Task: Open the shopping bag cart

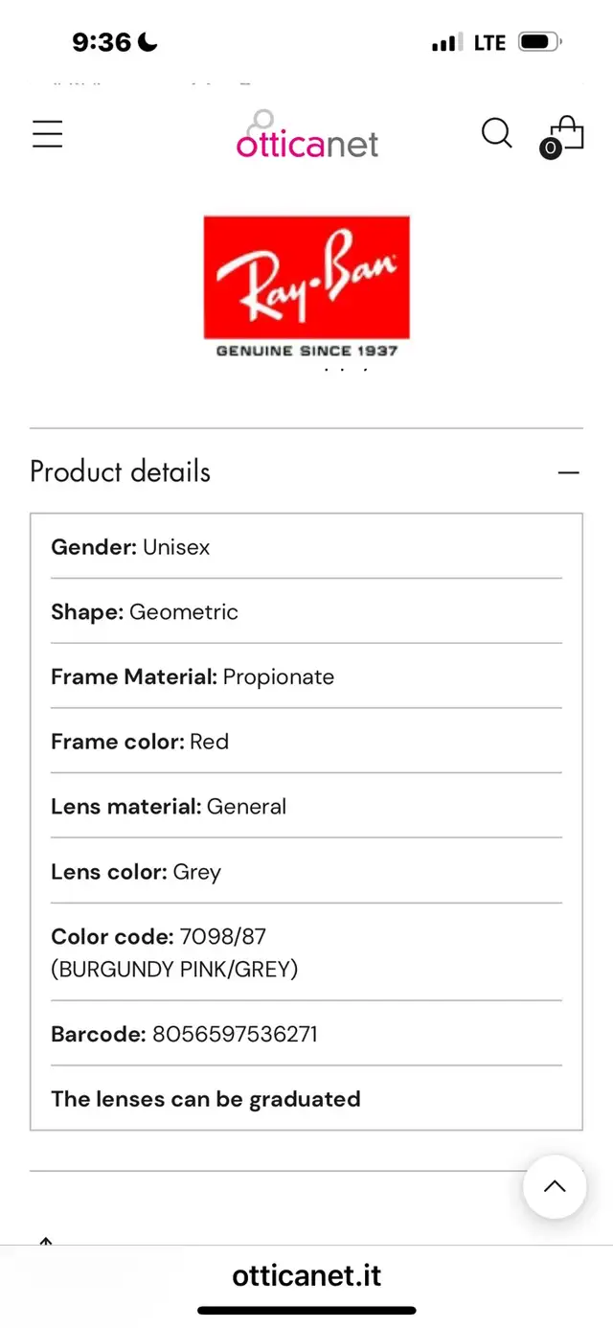Action: pos(563,136)
